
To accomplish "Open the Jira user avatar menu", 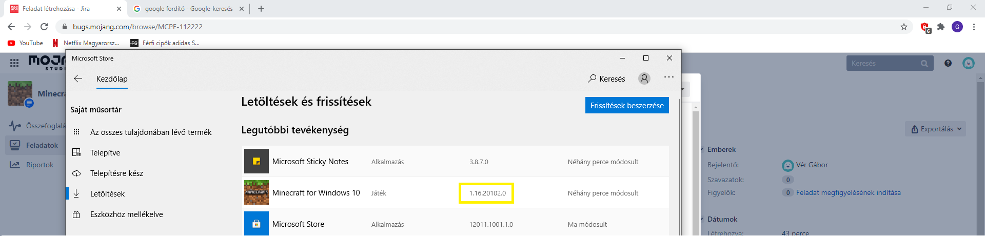I will (969, 63).
